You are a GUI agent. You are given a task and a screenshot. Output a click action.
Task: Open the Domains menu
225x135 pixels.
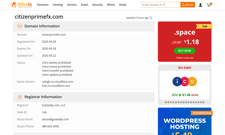43,5
